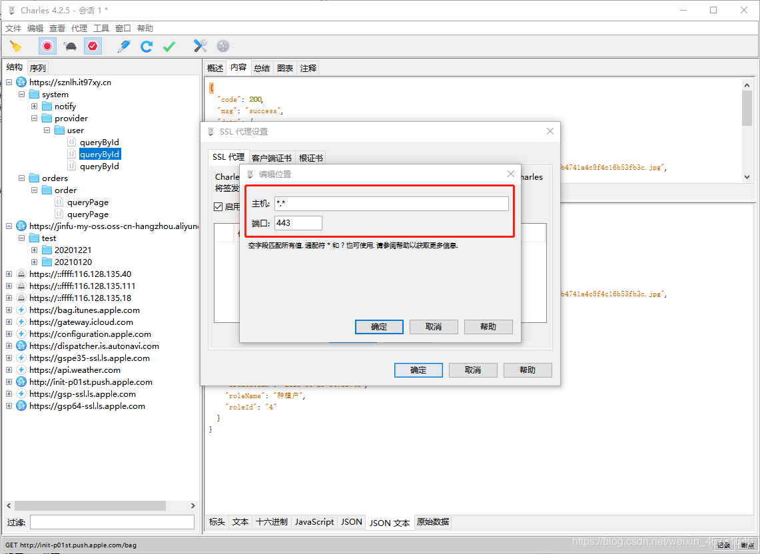Click lock icon for 116.128.135.111 host
Viewport: 760px width, 554px height.
21,286
